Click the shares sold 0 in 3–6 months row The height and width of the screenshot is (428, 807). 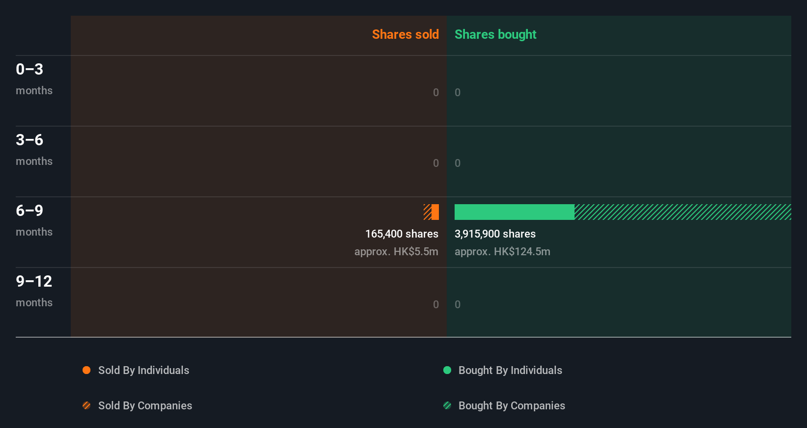436,163
